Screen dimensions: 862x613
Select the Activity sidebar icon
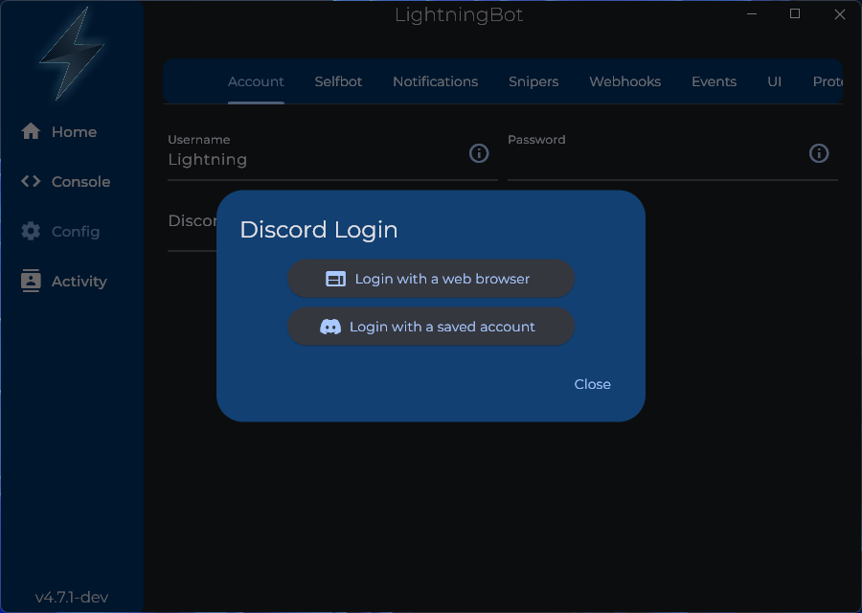point(30,281)
